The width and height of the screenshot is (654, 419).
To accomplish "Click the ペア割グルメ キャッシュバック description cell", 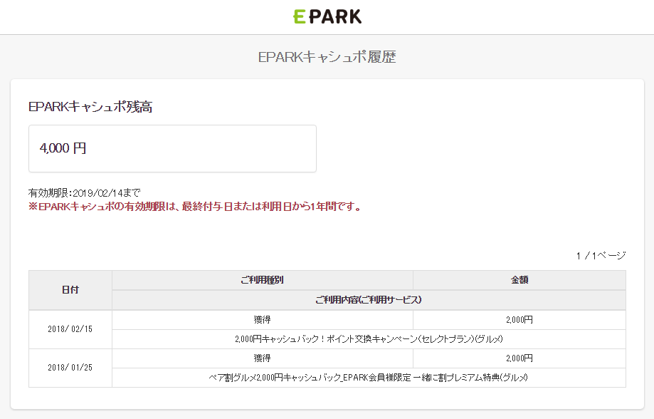I will click(369, 378).
